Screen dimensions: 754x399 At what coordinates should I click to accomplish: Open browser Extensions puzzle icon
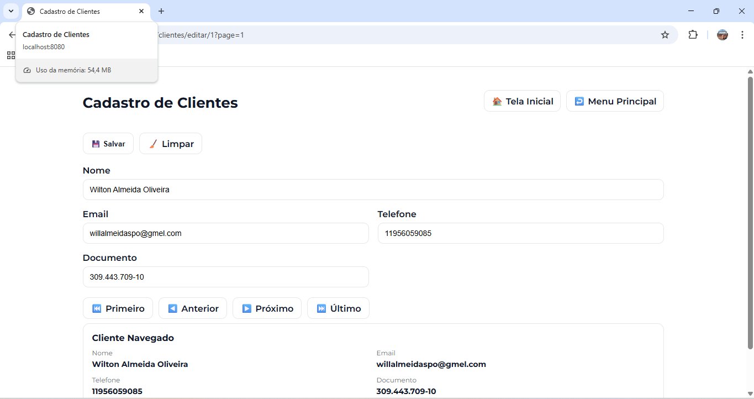pos(693,35)
